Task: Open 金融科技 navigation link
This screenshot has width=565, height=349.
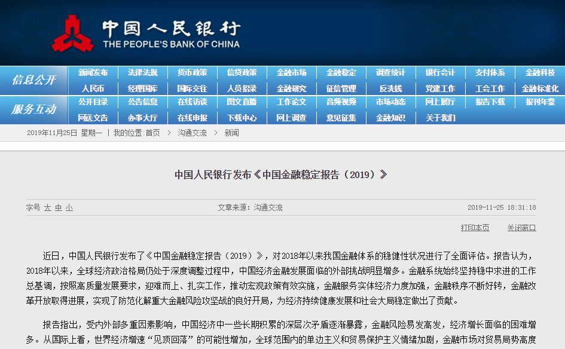Action: click(x=540, y=72)
